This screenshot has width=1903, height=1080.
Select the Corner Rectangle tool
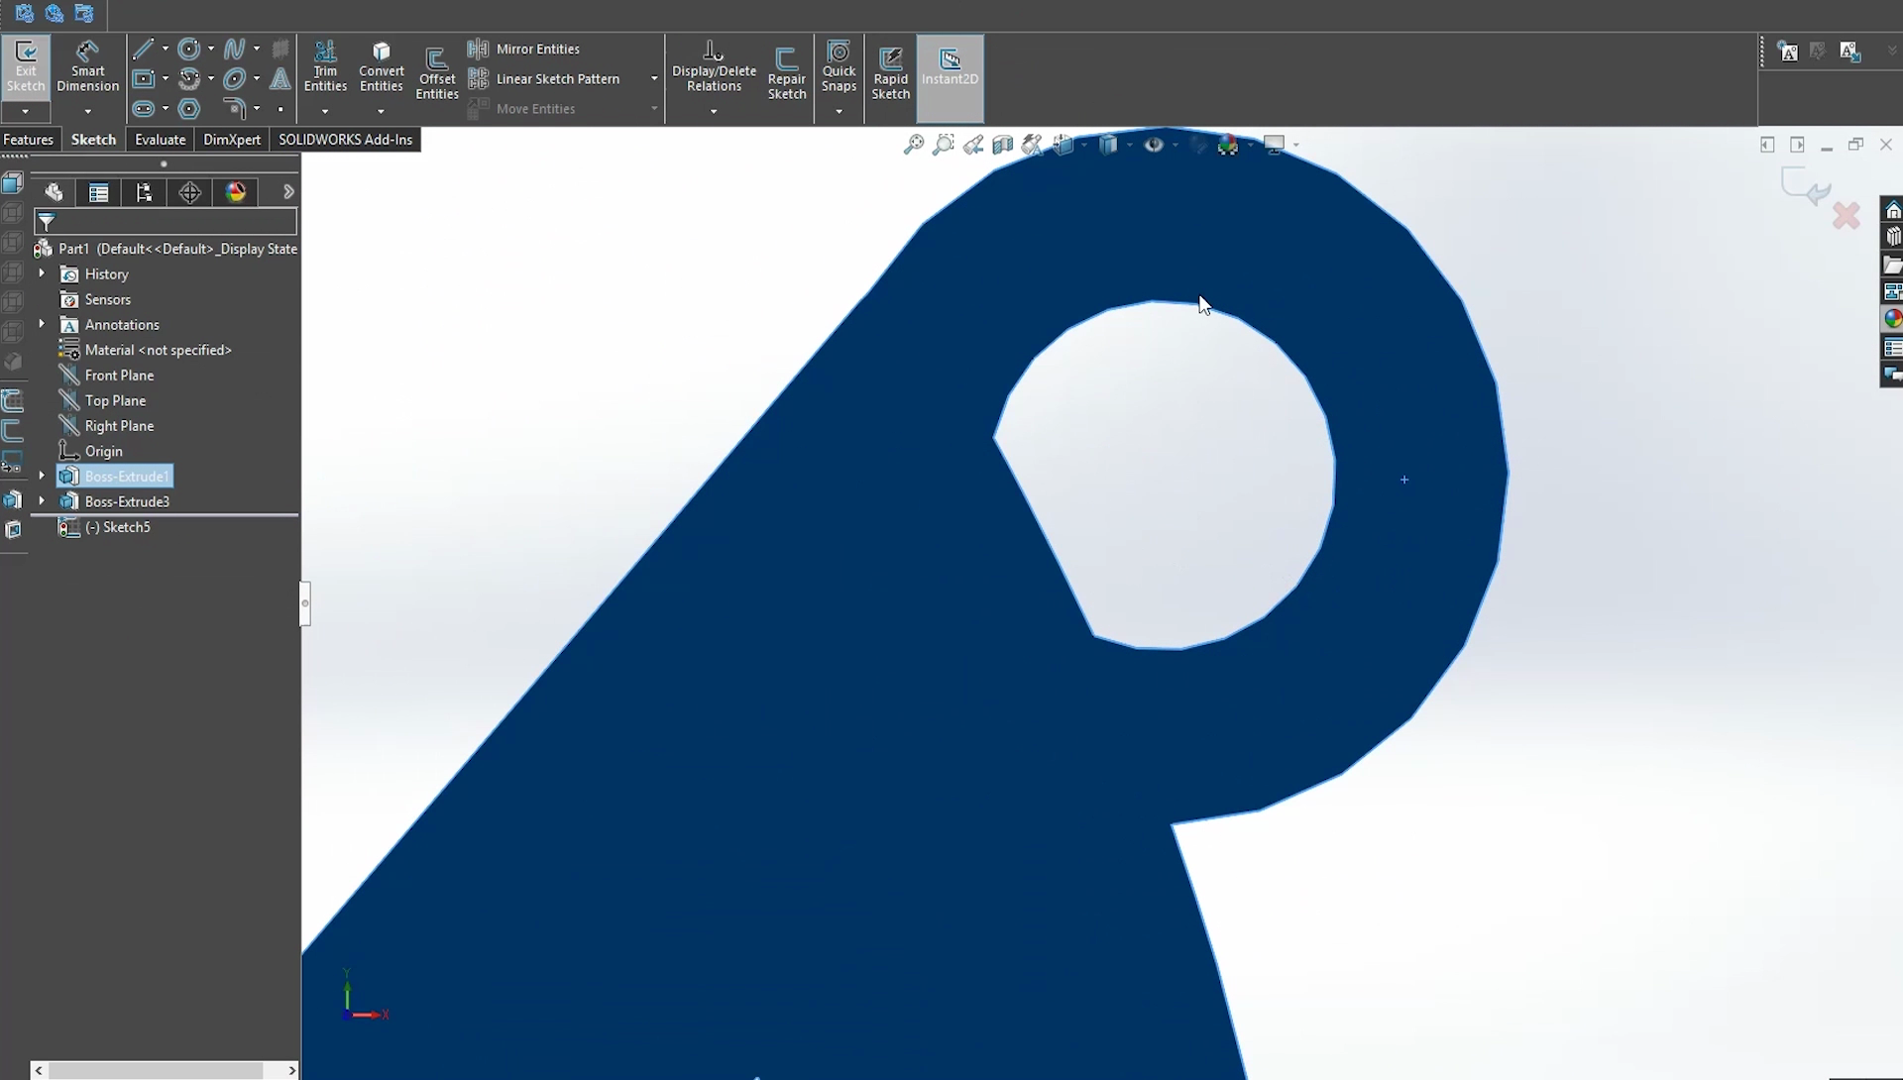pos(143,78)
